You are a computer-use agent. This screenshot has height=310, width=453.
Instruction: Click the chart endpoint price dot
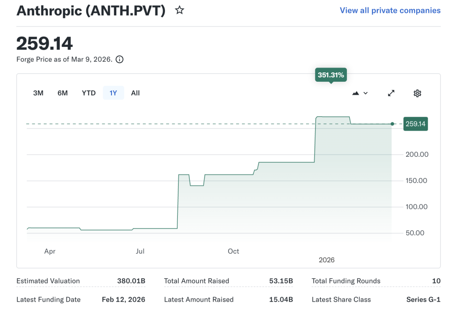point(392,124)
